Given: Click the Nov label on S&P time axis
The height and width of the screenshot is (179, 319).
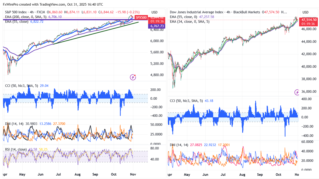Looking at the screenshot, I should point(133,174).
